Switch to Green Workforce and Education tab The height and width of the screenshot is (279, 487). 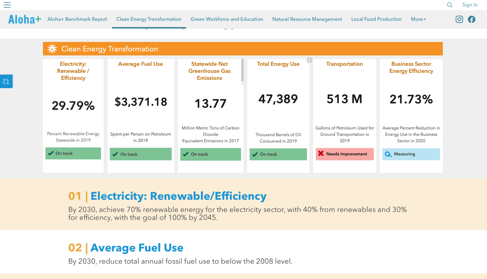tap(227, 19)
